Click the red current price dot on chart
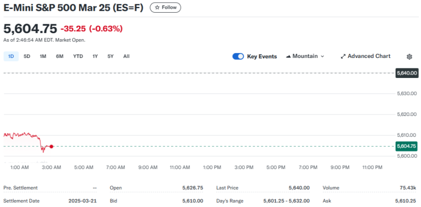421x207 pixels. click(51, 146)
